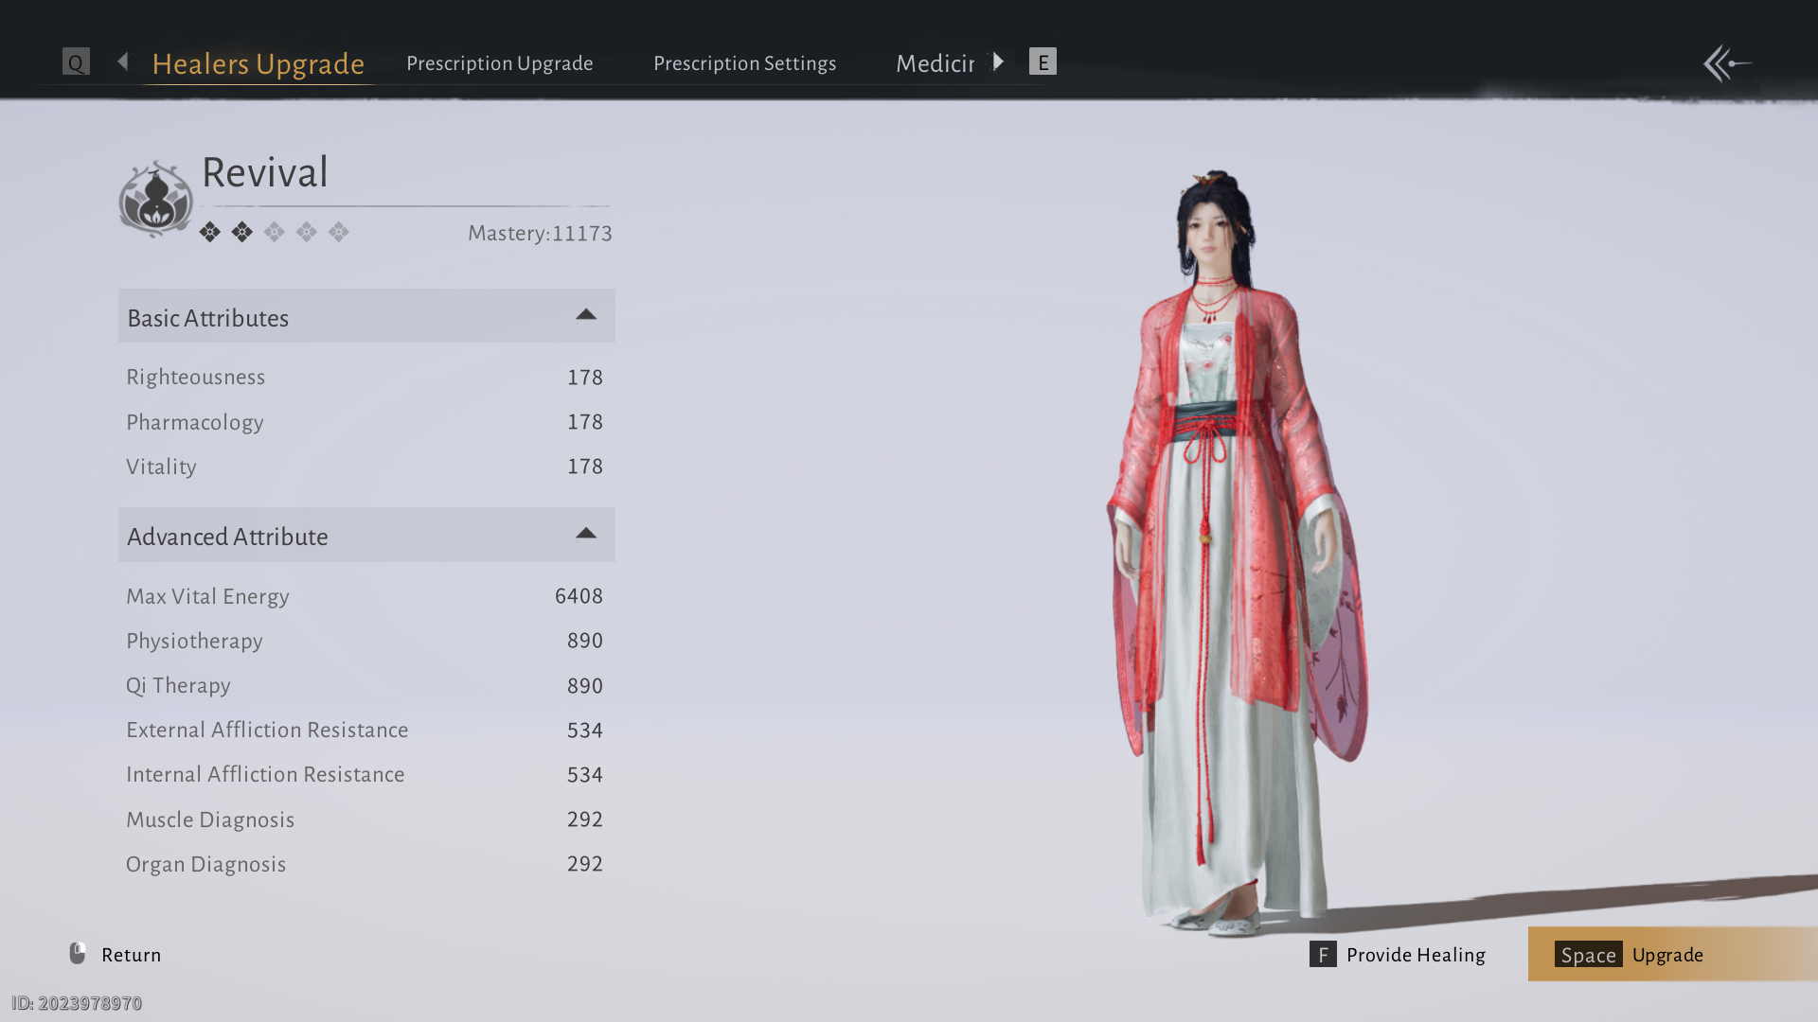This screenshot has height=1022, width=1818.
Task: Click the Provide Healing button
Action: [1415, 954]
